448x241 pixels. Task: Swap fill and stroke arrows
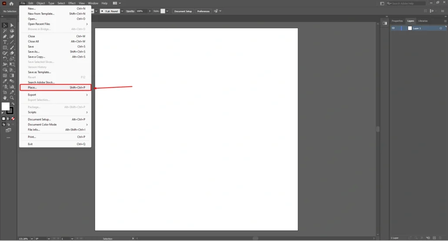13,104
